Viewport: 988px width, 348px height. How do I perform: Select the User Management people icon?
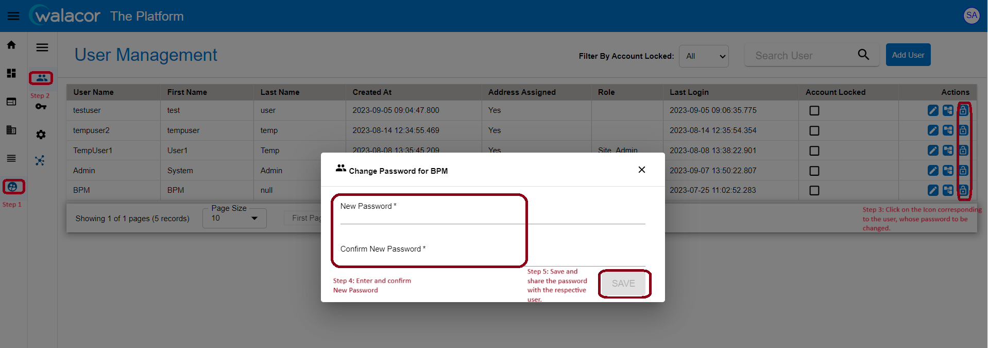click(x=41, y=78)
